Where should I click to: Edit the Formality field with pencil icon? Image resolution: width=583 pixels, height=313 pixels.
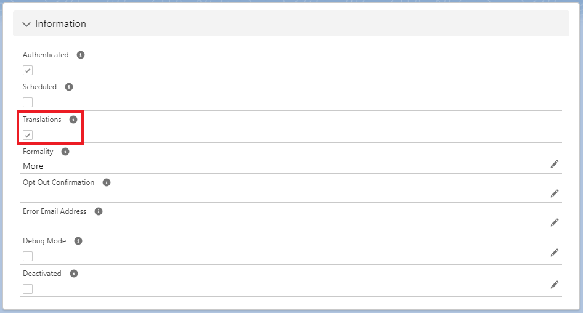pyautogui.click(x=555, y=164)
